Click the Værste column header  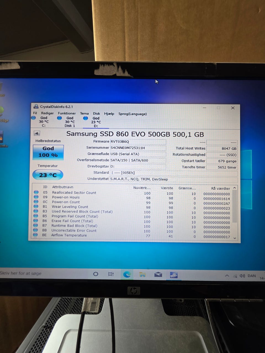(x=167, y=188)
